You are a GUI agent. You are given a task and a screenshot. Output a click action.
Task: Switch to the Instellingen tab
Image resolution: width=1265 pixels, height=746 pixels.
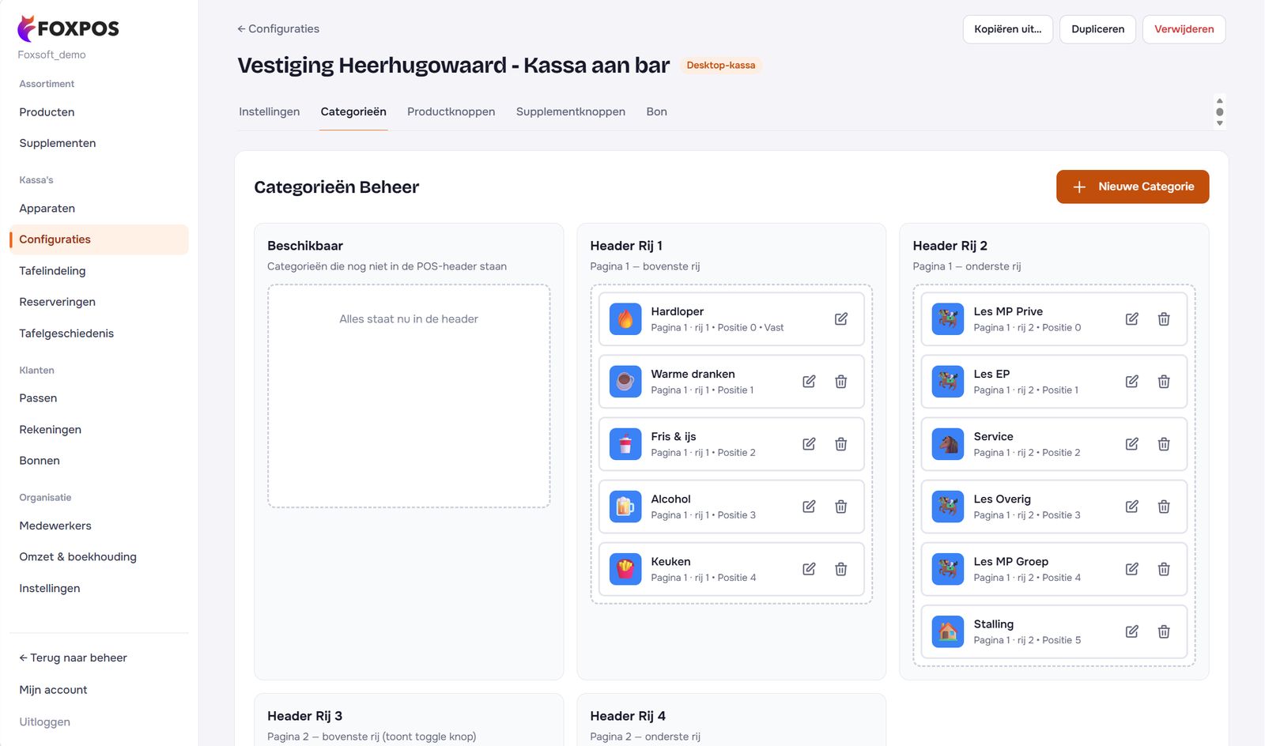click(x=270, y=112)
